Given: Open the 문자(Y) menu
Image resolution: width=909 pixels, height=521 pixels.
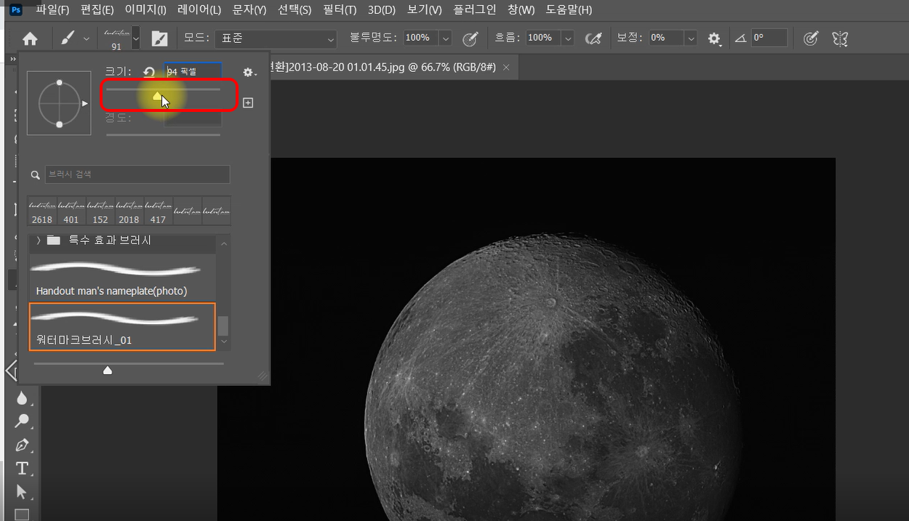Looking at the screenshot, I should tap(249, 10).
